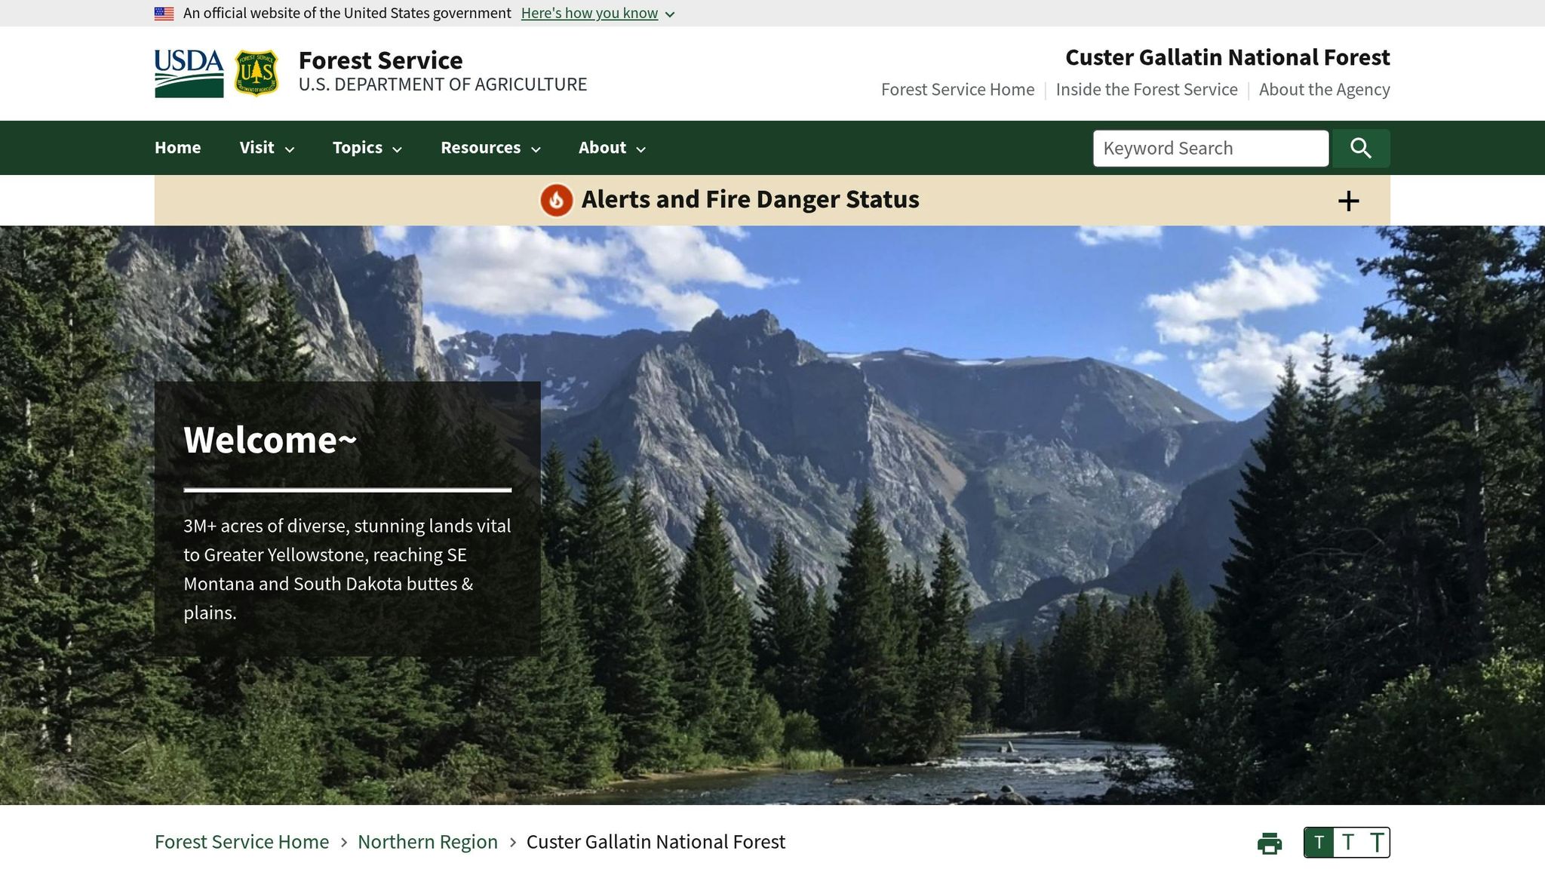Open the Visit dropdown menu
This screenshot has width=1545, height=869.
point(266,148)
